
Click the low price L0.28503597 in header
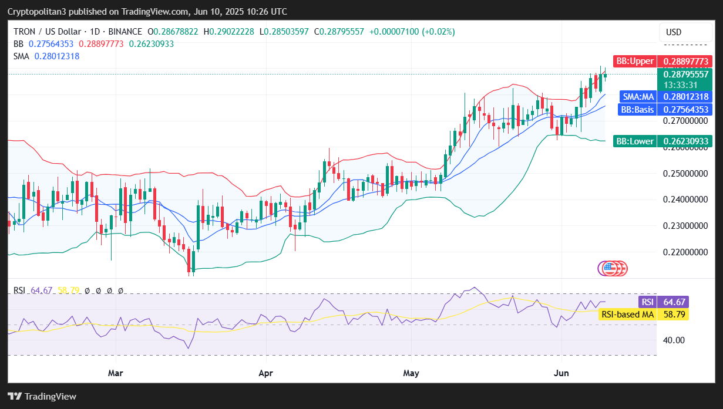pyautogui.click(x=284, y=32)
